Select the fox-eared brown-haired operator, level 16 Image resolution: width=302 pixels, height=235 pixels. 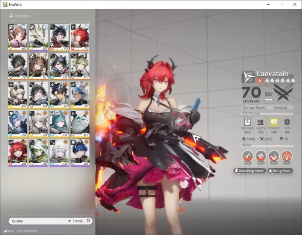[x=38, y=66]
